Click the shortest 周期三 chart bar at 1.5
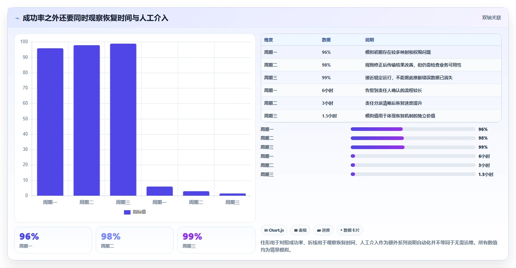516x268 pixels. coord(232,195)
